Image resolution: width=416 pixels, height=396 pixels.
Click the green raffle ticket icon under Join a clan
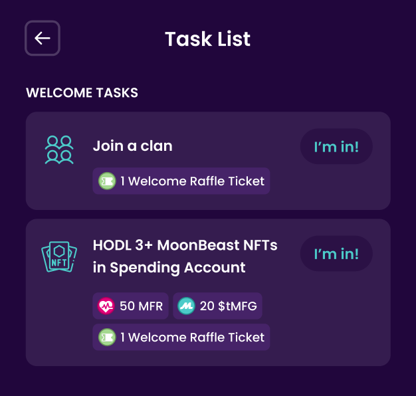pyautogui.click(x=107, y=181)
